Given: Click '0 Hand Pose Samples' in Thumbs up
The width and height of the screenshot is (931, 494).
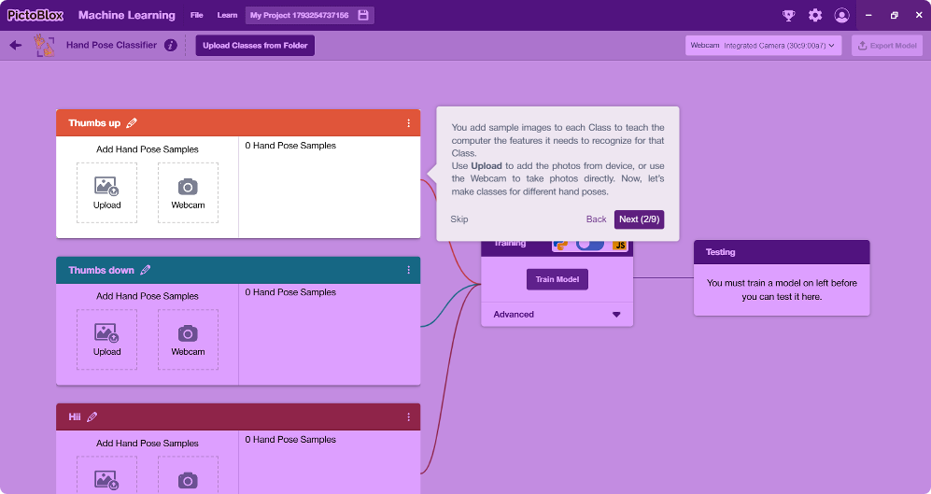Looking at the screenshot, I should tap(290, 146).
